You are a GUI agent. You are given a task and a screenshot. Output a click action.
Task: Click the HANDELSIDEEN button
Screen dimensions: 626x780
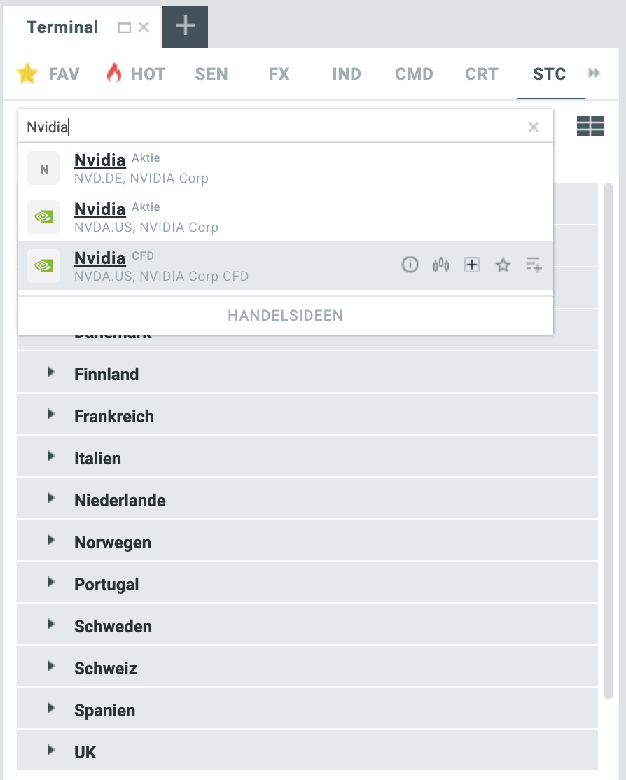[x=285, y=316]
